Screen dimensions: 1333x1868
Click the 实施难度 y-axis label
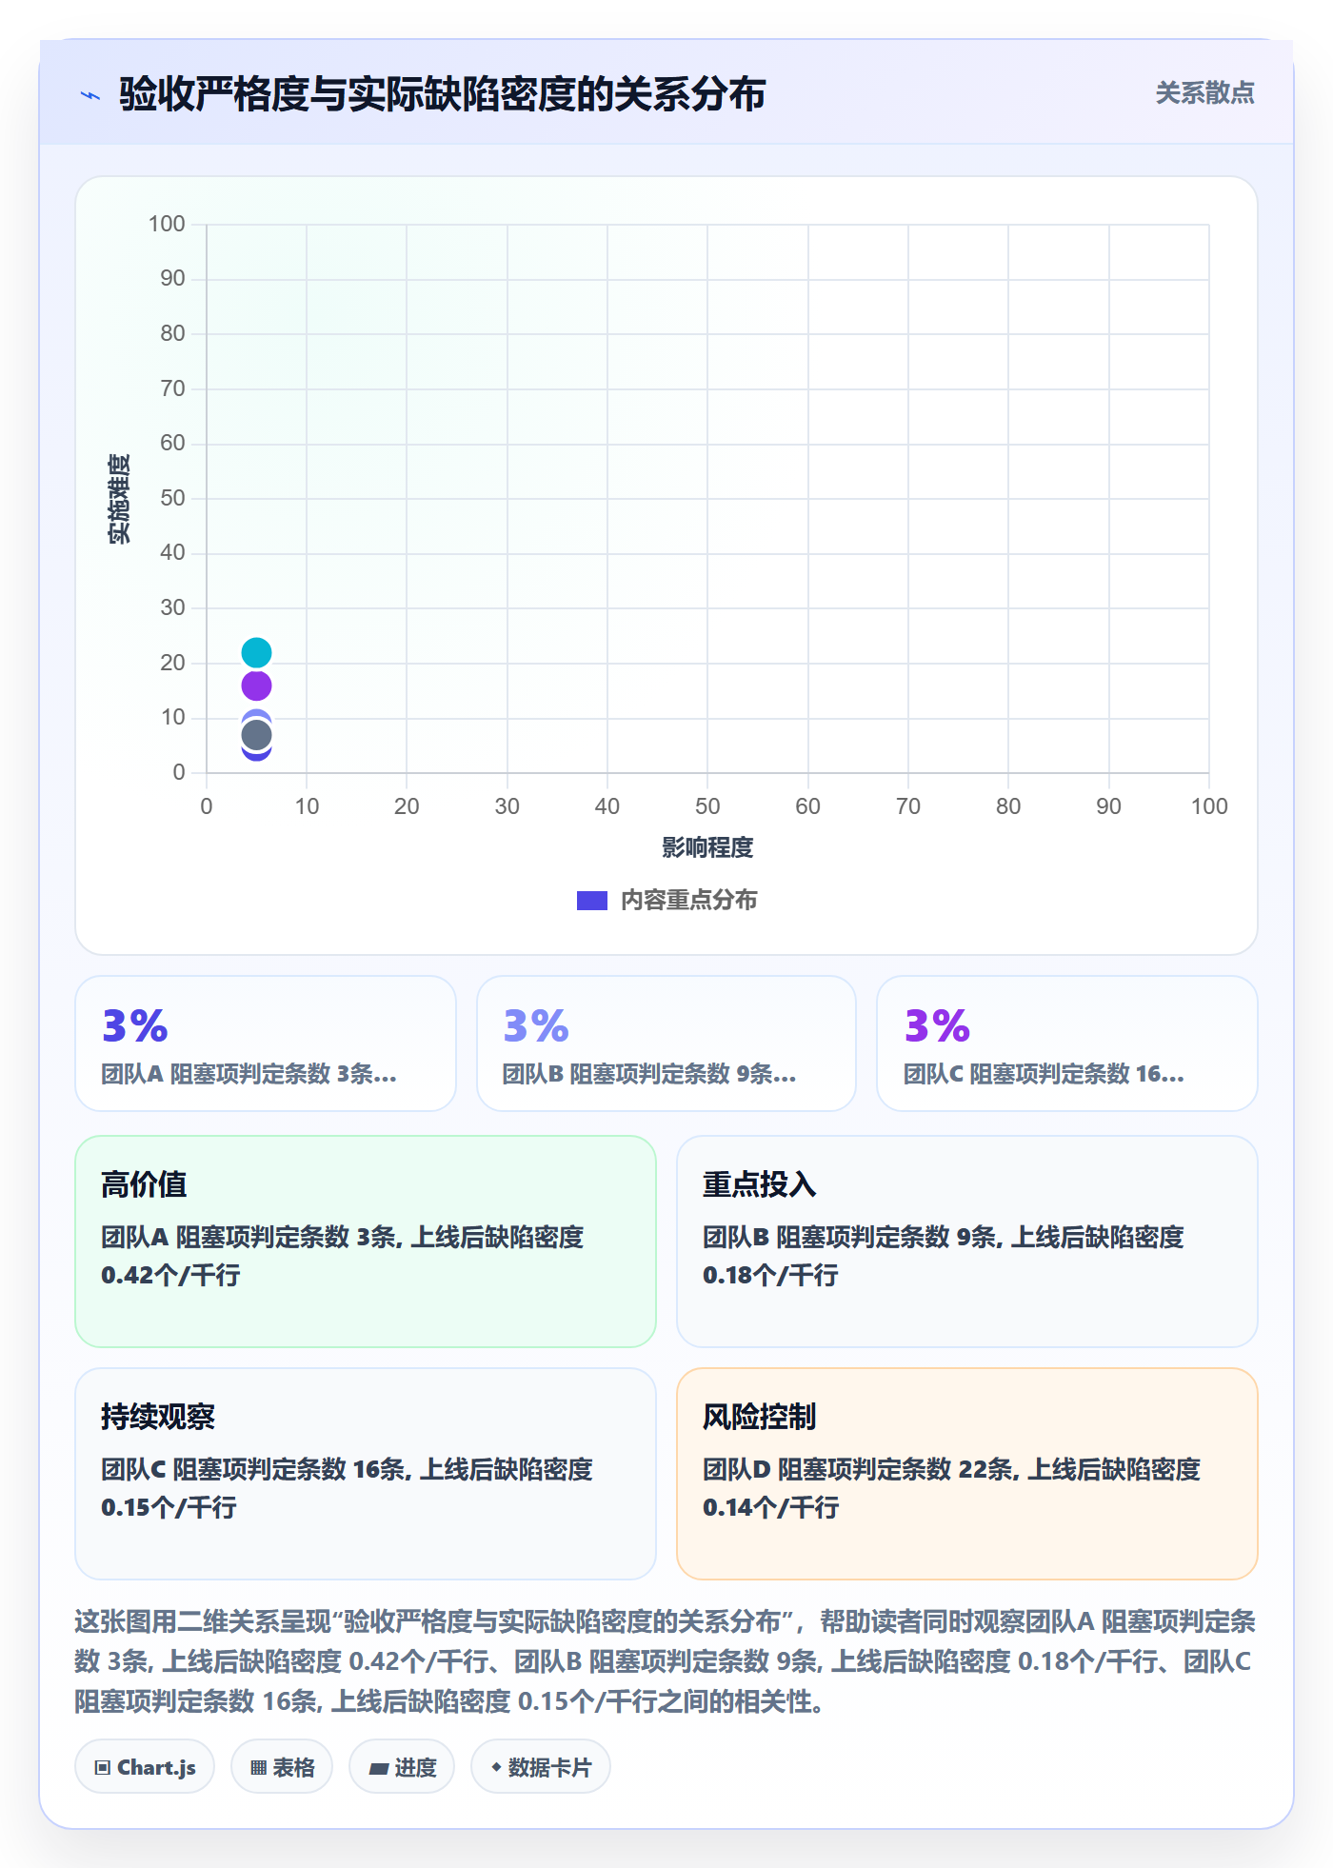[x=119, y=499]
